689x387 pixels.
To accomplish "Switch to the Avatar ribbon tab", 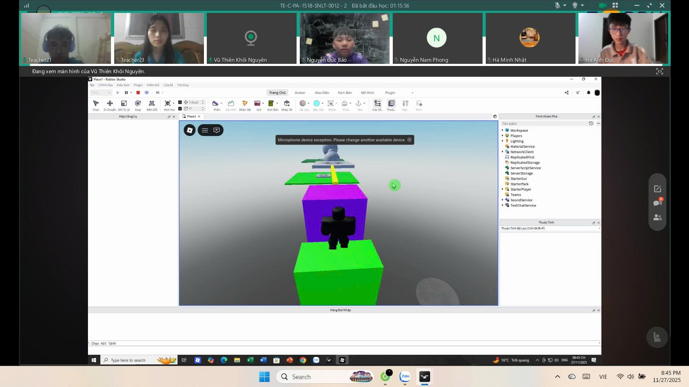I will click(300, 93).
